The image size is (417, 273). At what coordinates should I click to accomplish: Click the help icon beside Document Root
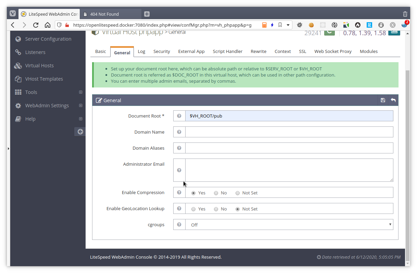tap(179, 116)
